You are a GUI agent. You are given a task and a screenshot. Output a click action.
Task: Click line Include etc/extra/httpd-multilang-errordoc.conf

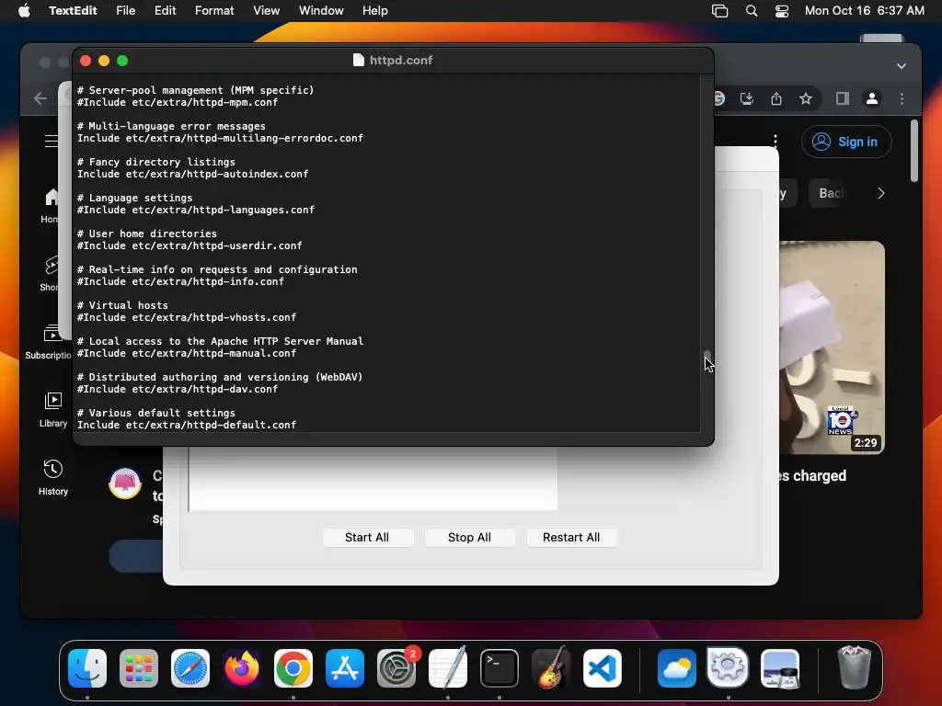click(x=220, y=138)
